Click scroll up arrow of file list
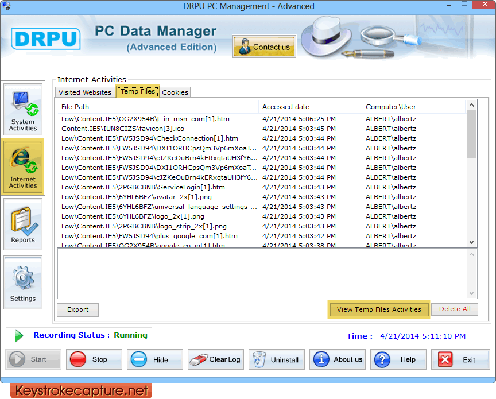Screen dimensions: 496x399 point(471,105)
